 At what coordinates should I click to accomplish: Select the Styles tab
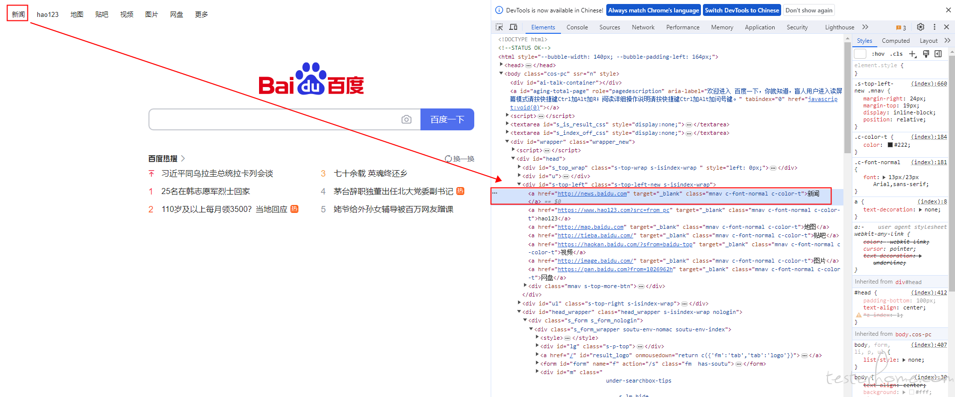click(x=864, y=41)
